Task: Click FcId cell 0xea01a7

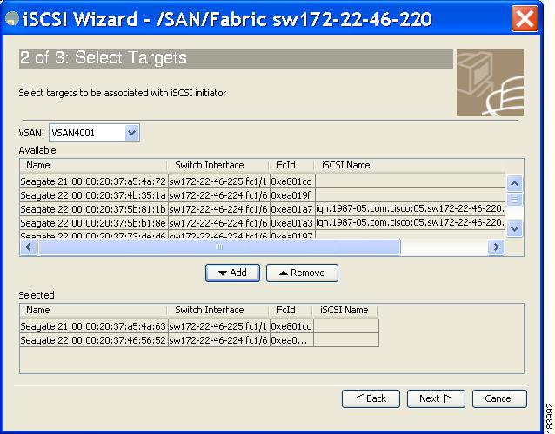Action: tap(292, 209)
